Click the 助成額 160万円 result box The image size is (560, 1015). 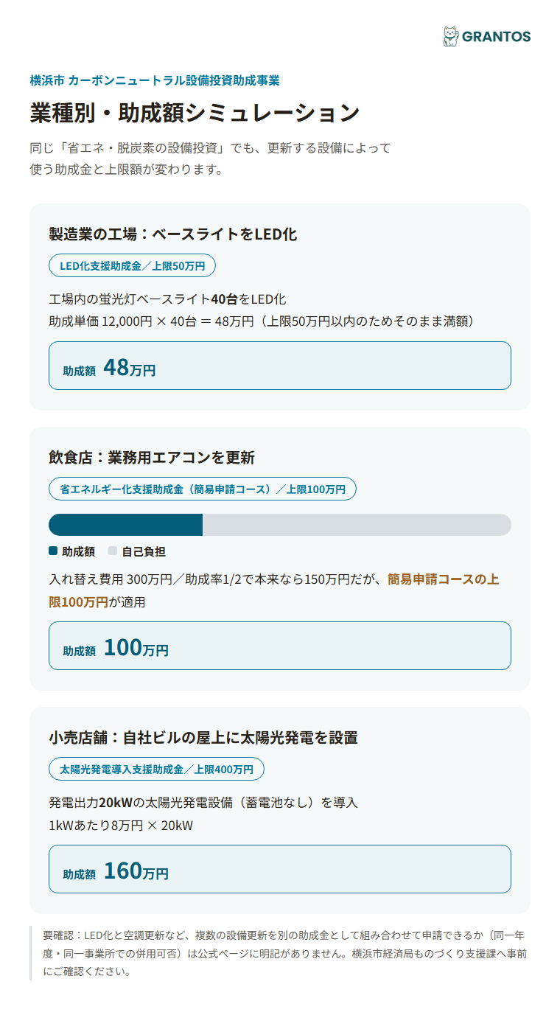pos(280,869)
